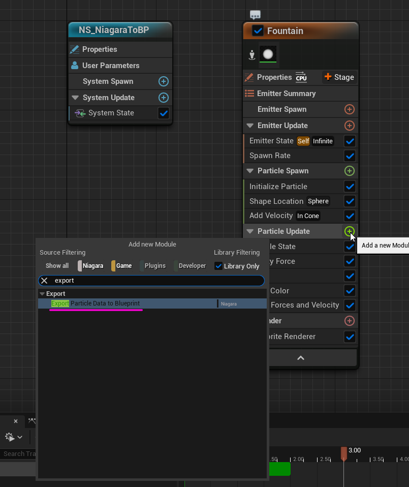Toggle the Library Only checkbox

coord(218,266)
